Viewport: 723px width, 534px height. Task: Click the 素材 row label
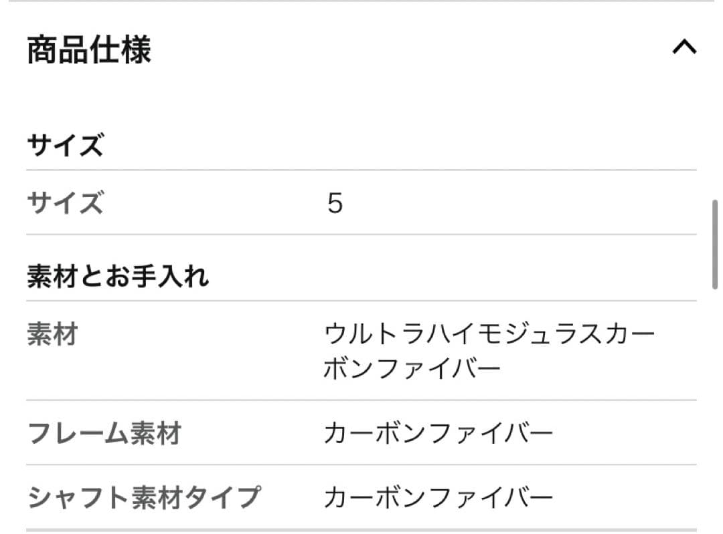tap(52, 333)
